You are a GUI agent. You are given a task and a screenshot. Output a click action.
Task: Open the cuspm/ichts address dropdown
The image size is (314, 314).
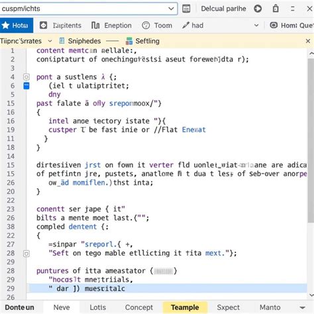tap(171, 9)
